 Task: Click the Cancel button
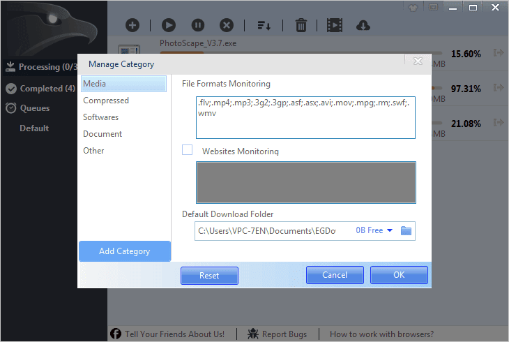click(335, 275)
